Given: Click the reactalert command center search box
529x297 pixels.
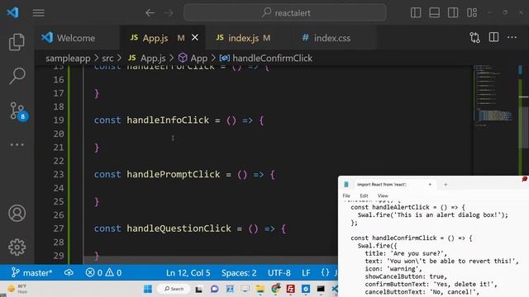Looking at the screenshot, I should click(285, 13).
